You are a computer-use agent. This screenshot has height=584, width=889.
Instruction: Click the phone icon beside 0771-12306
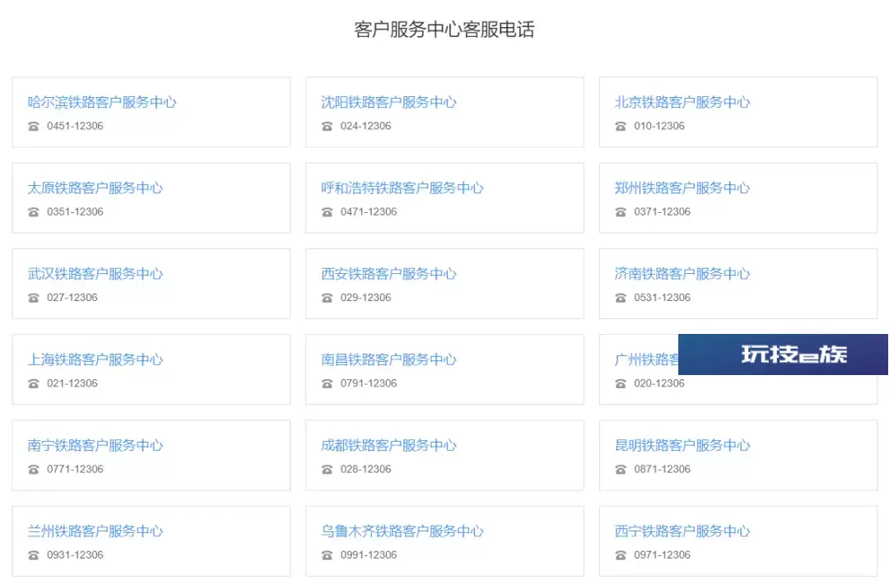(34, 470)
